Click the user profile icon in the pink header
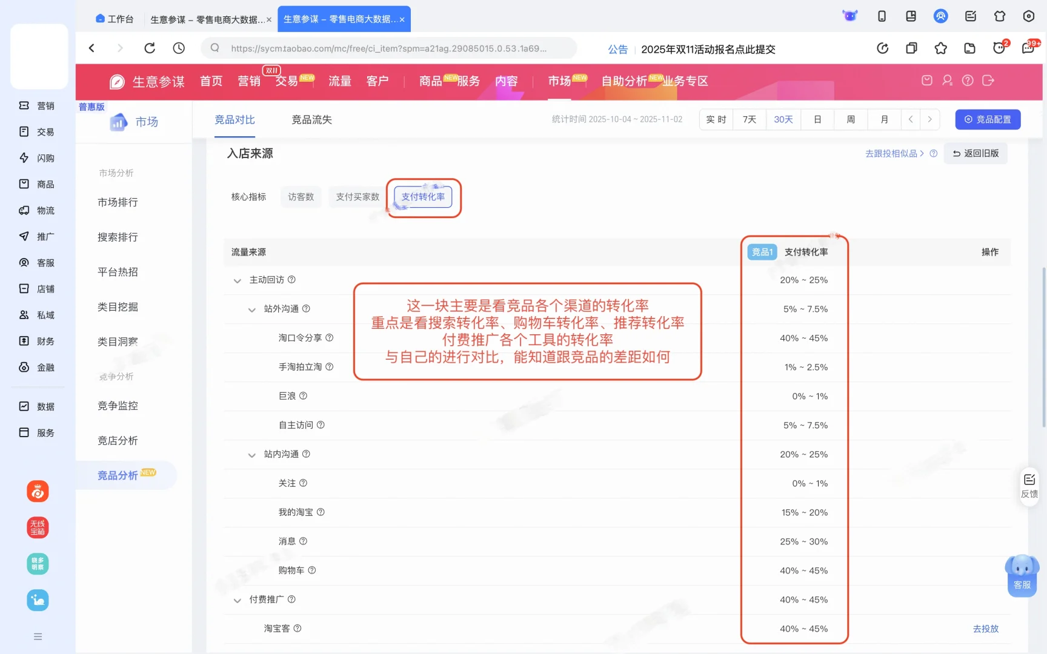Image resolution: width=1047 pixels, height=654 pixels. click(x=948, y=81)
